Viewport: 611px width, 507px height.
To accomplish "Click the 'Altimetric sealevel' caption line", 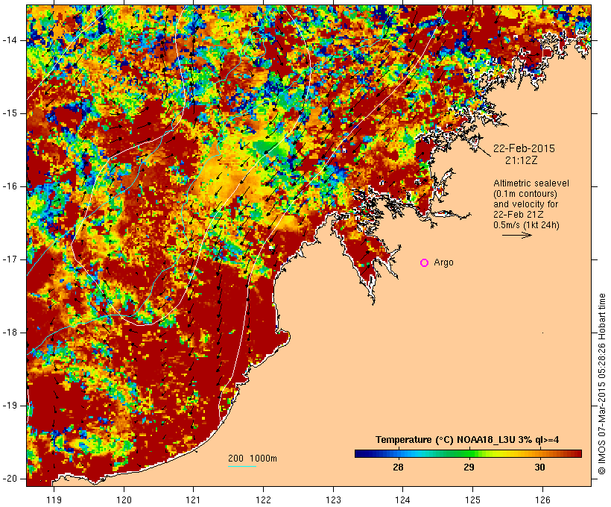I will click(531, 183).
